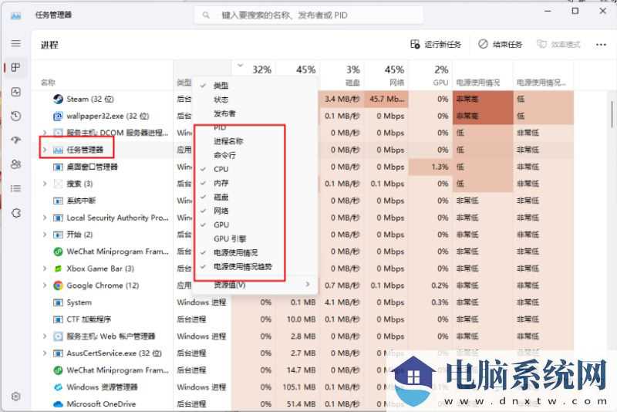Click the wallpaper32.exe process icon

[x=58, y=116]
